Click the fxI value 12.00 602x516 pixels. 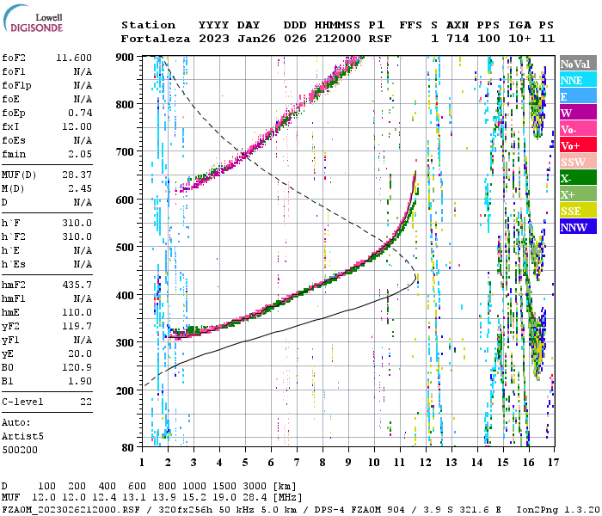pyautogui.click(x=77, y=126)
